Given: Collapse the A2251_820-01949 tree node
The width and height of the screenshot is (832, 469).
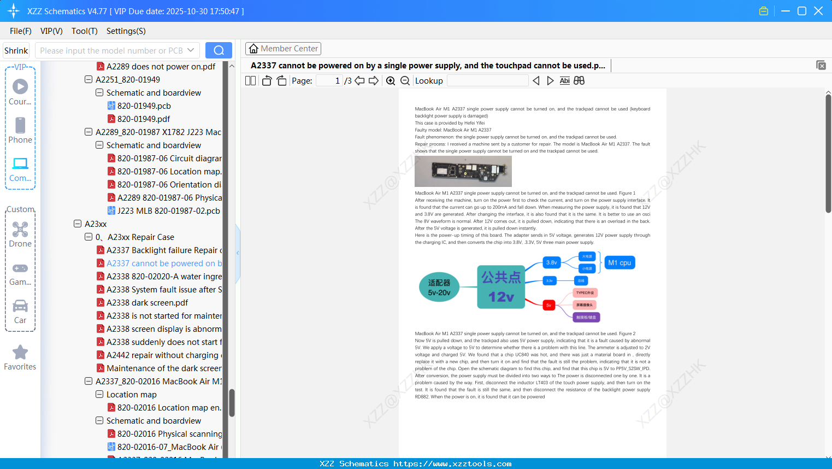Looking at the screenshot, I should tap(88, 79).
